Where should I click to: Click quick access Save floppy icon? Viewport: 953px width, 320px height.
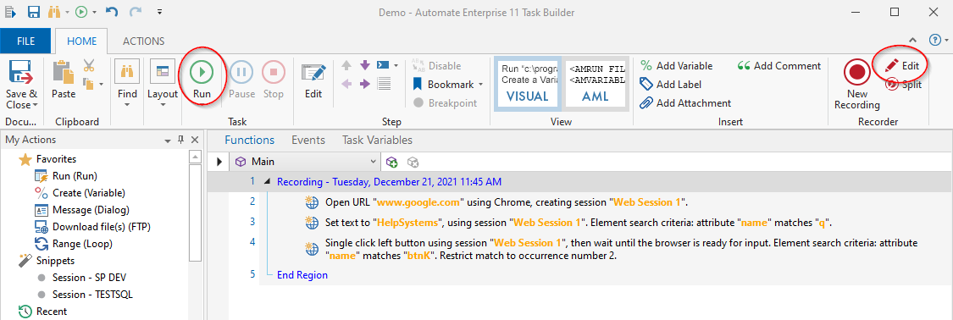pos(33,12)
